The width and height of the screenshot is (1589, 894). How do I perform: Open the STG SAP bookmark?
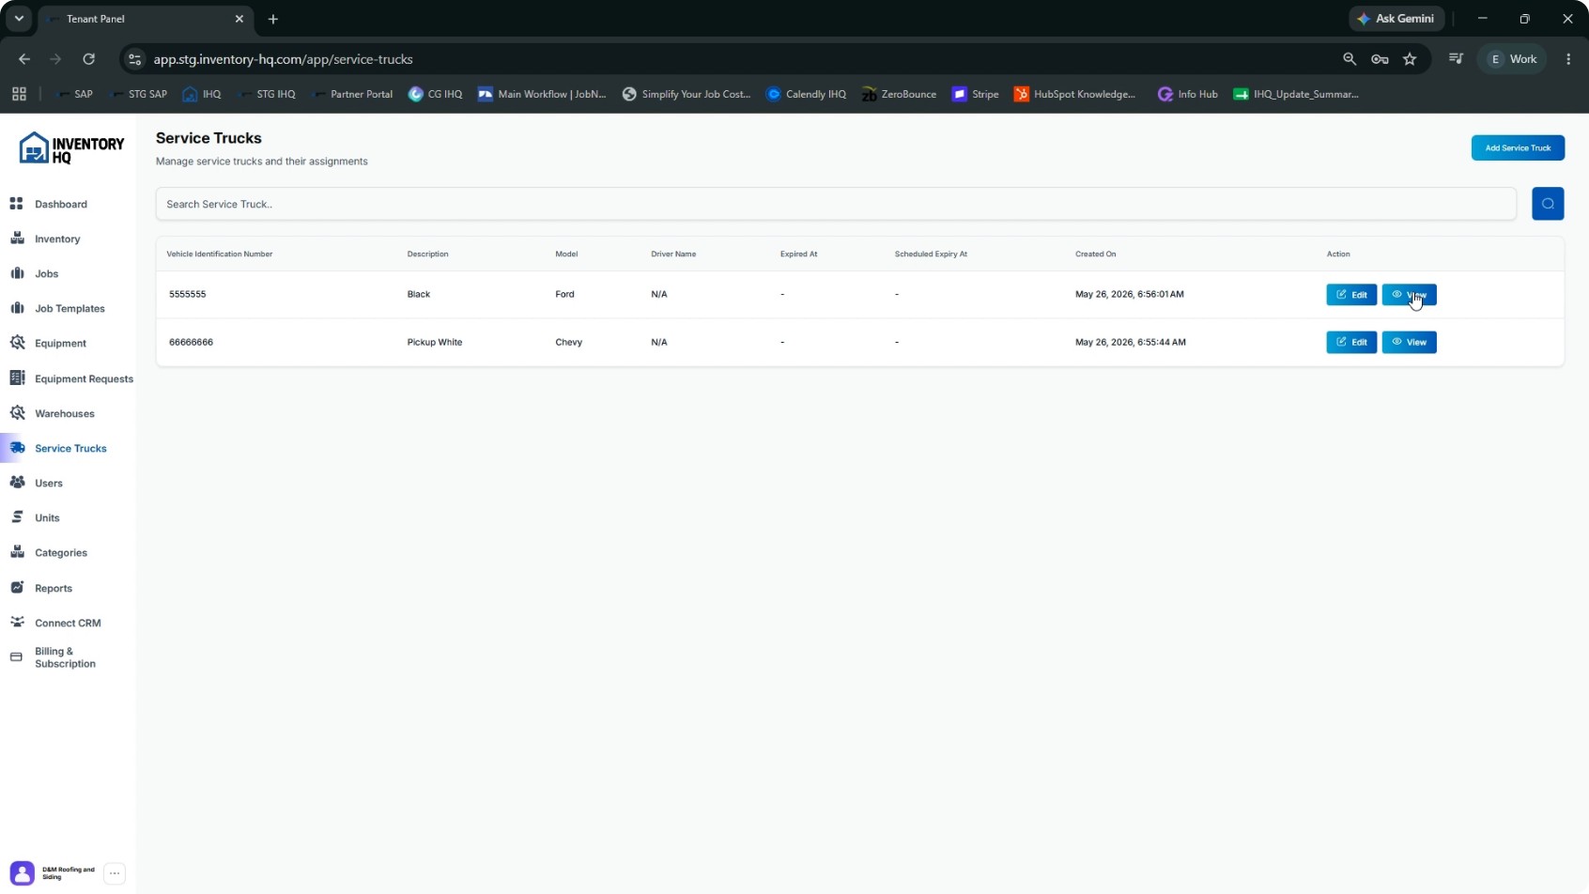click(x=138, y=94)
